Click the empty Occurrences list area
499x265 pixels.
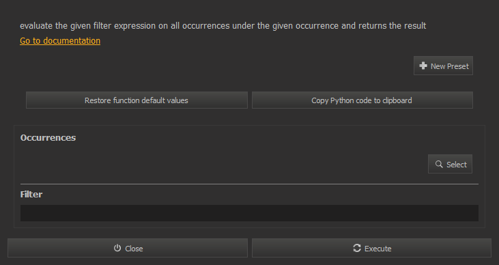223,164
